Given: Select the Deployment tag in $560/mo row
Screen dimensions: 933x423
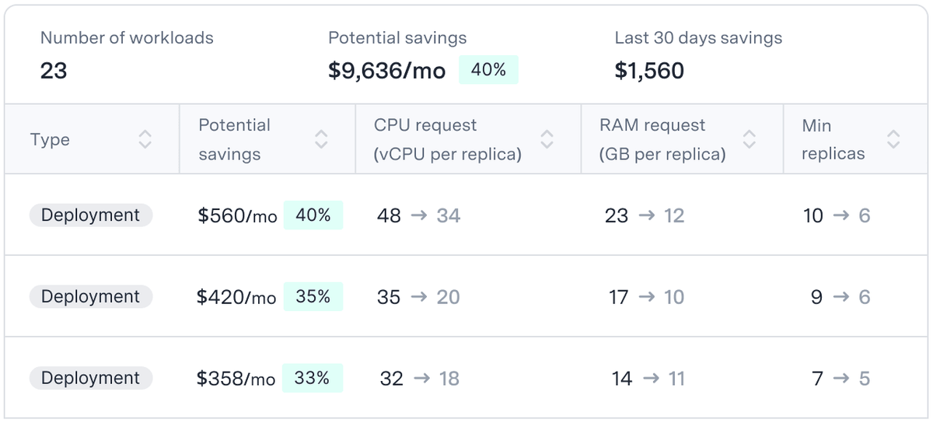Looking at the screenshot, I should (91, 215).
